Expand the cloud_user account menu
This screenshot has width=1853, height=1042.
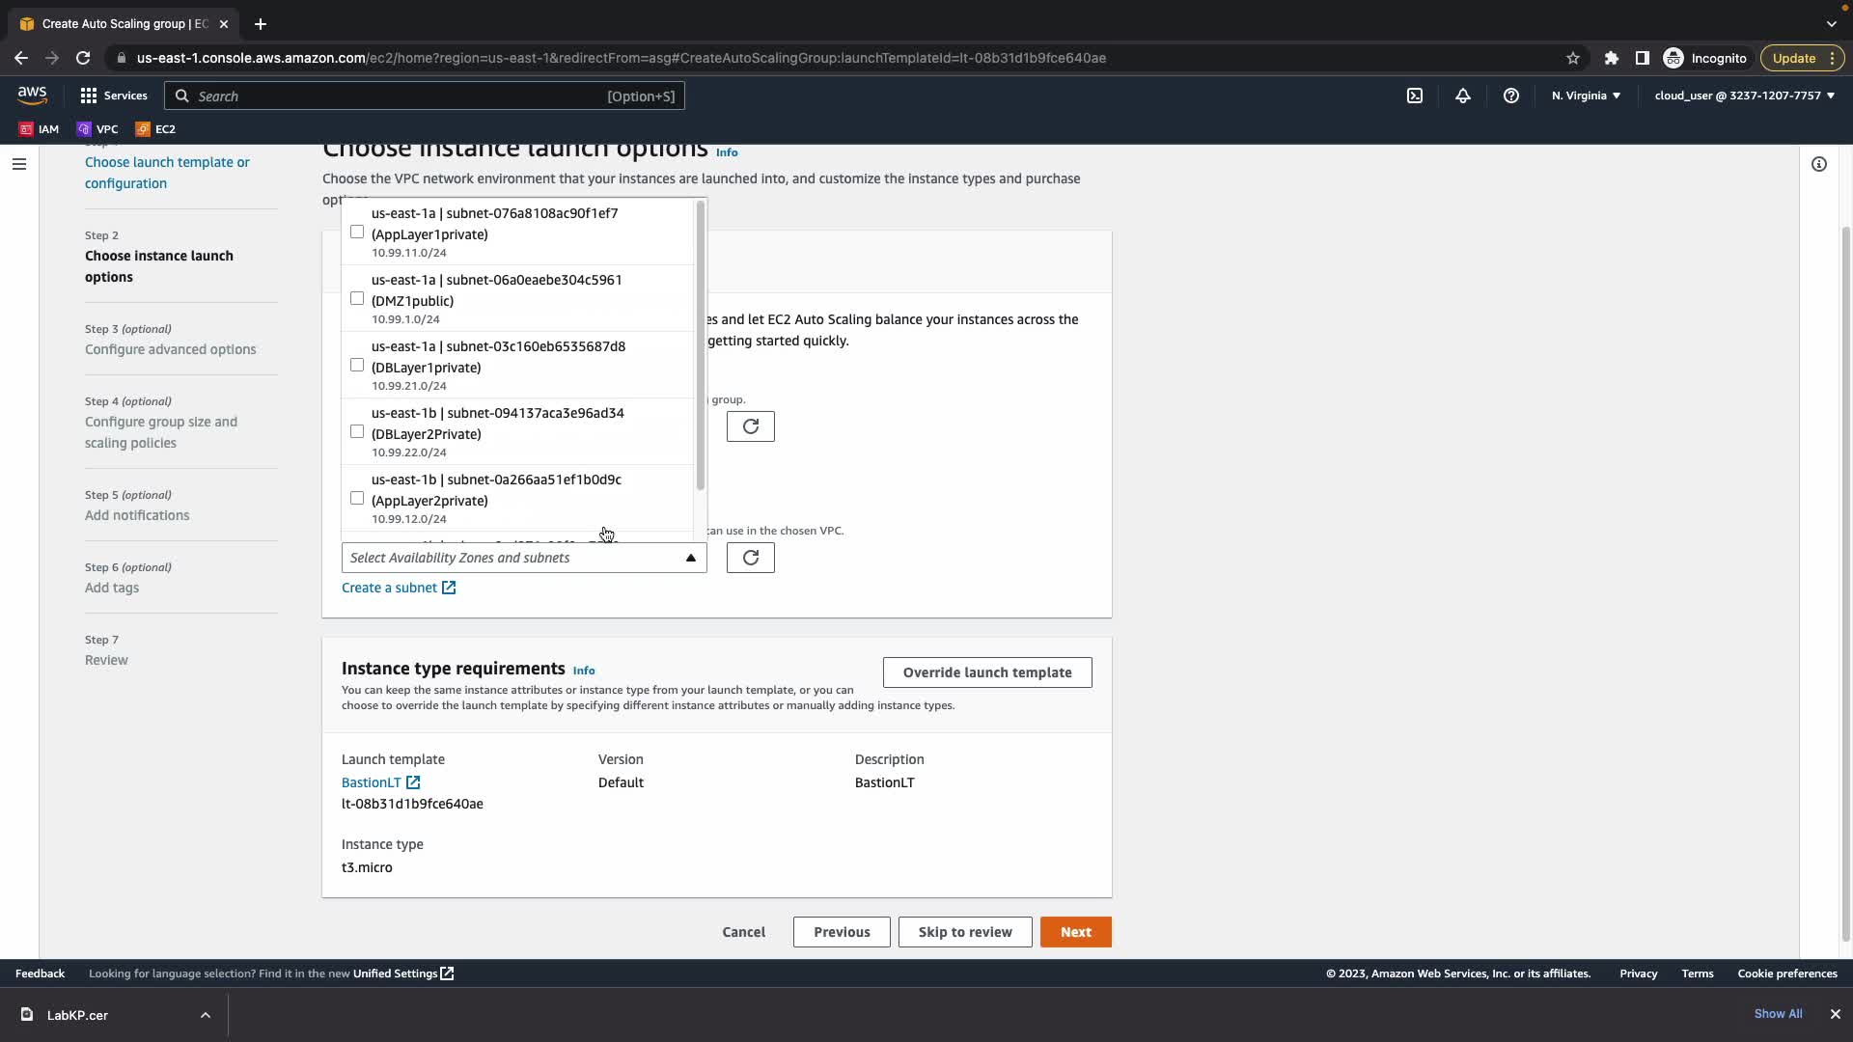point(1744,96)
